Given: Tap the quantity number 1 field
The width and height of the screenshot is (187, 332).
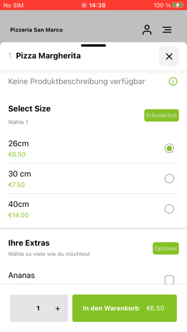Looking at the screenshot, I should point(38,308).
